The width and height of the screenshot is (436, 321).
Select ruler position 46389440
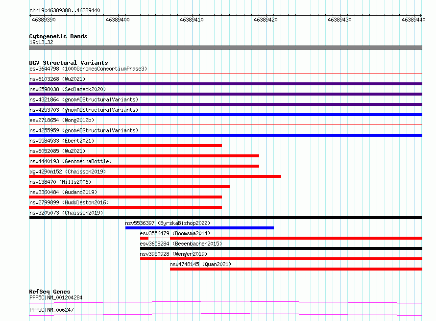[x=413, y=20]
